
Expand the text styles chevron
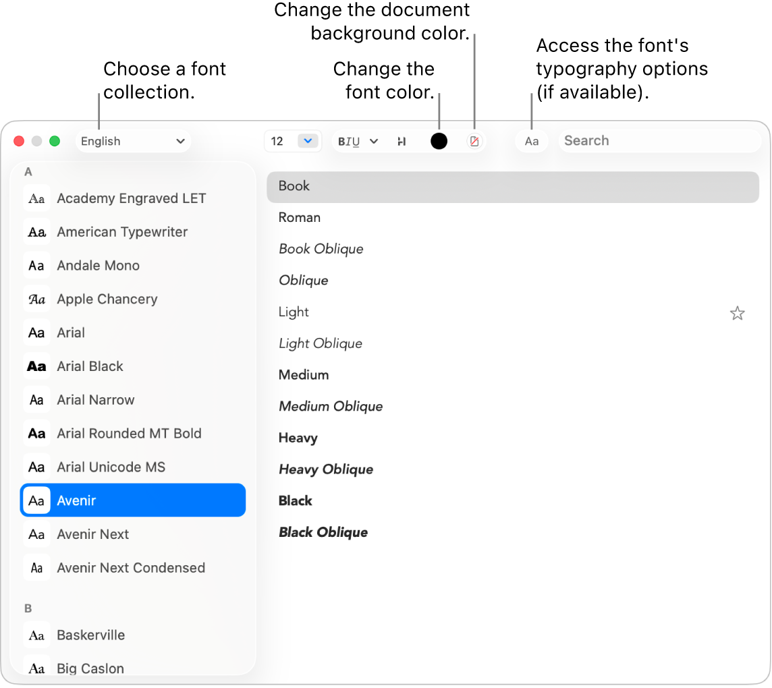tap(374, 141)
